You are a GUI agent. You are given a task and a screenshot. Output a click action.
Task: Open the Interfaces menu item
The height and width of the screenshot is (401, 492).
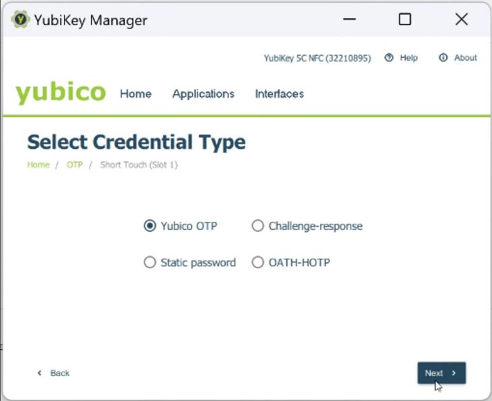279,94
